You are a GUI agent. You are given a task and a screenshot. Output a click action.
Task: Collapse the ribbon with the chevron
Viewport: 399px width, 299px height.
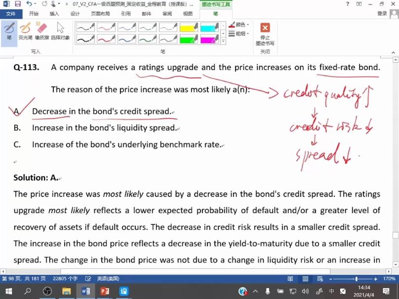394,52
